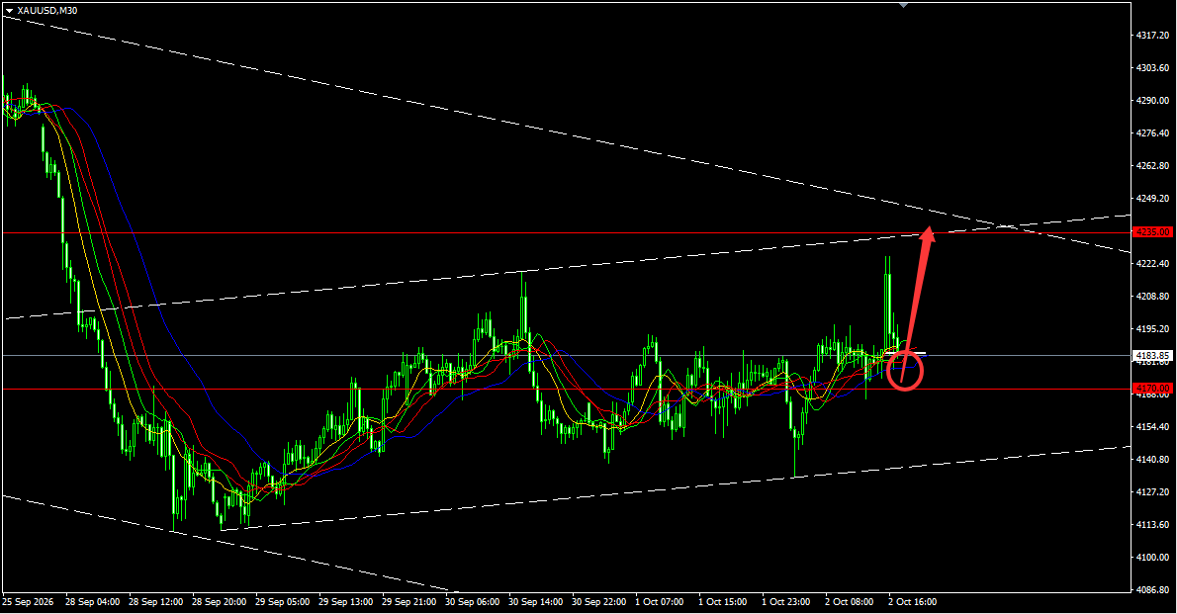Click the 4290.00 price axis value

tap(1152, 101)
